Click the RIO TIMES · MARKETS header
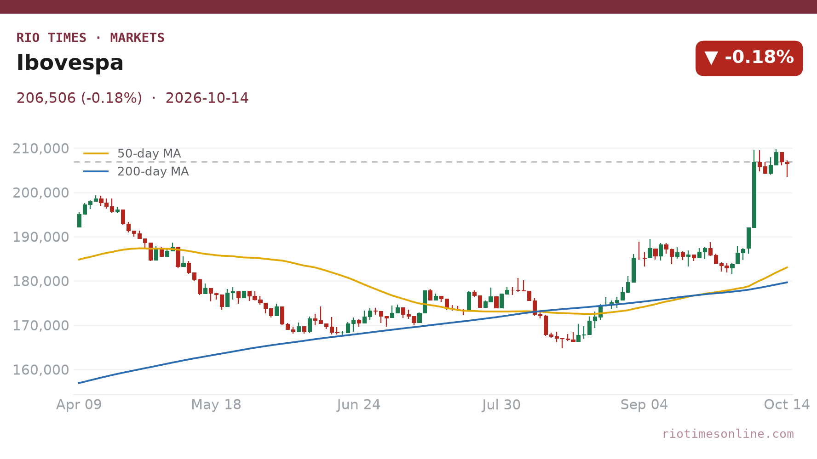Image resolution: width=817 pixels, height=459 pixels. pyautogui.click(x=91, y=38)
